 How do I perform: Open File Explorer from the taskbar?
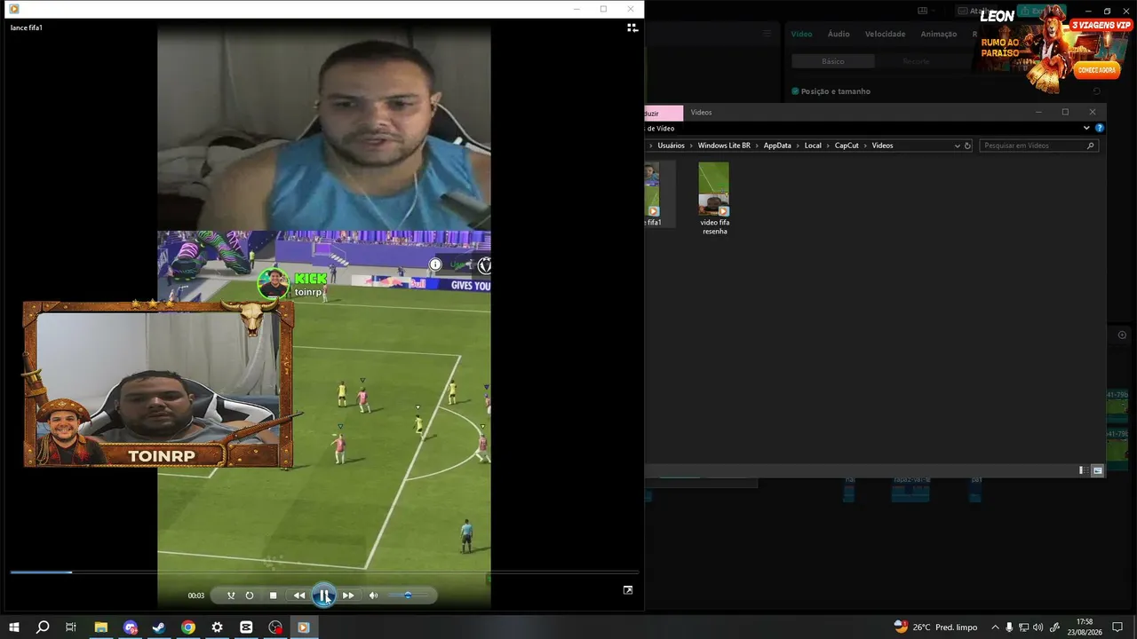101,627
